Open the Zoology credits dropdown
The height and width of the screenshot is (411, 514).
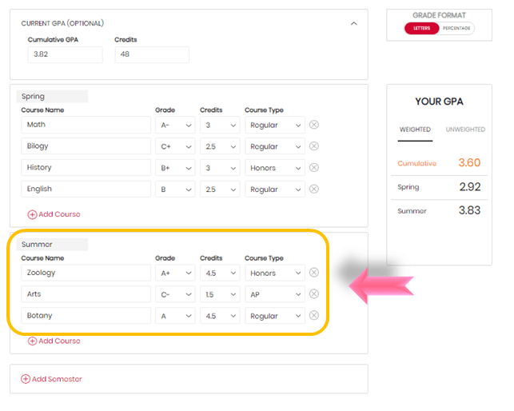(x=220, y=273)
